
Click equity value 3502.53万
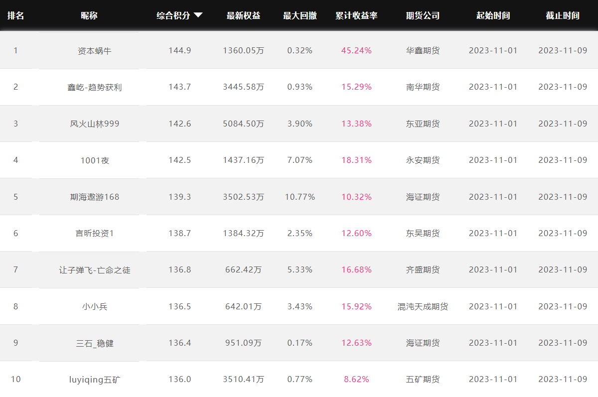243,197
